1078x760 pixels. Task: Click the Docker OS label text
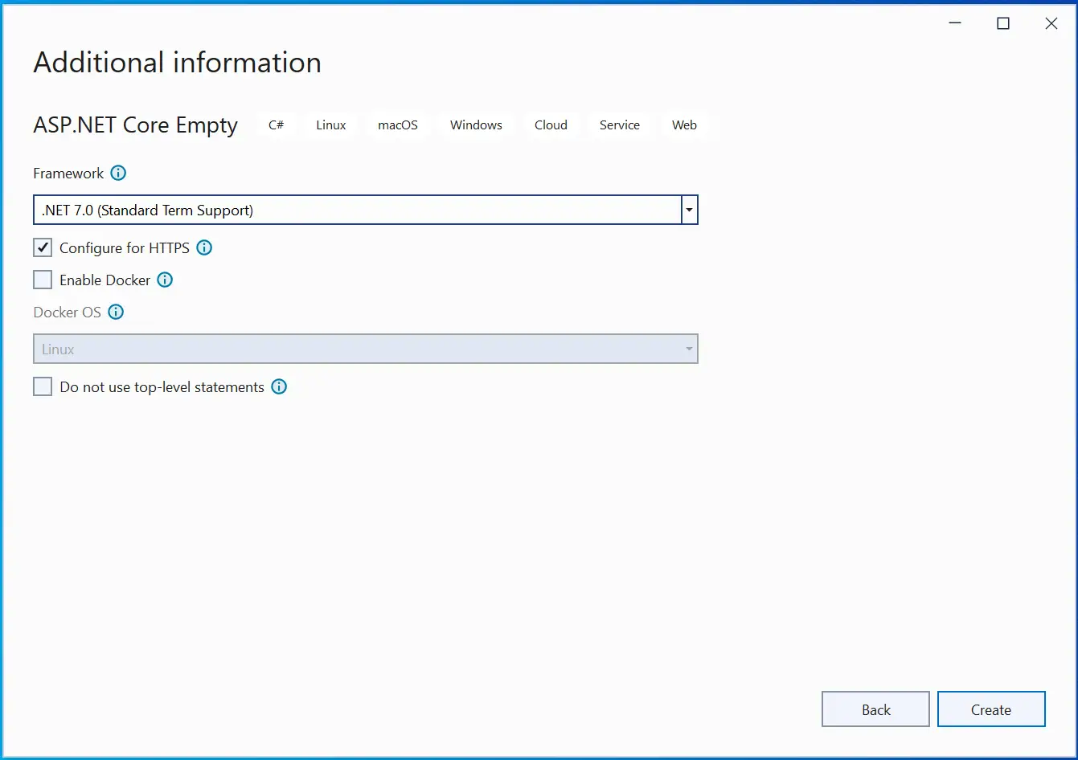click(x=67, y=312)
